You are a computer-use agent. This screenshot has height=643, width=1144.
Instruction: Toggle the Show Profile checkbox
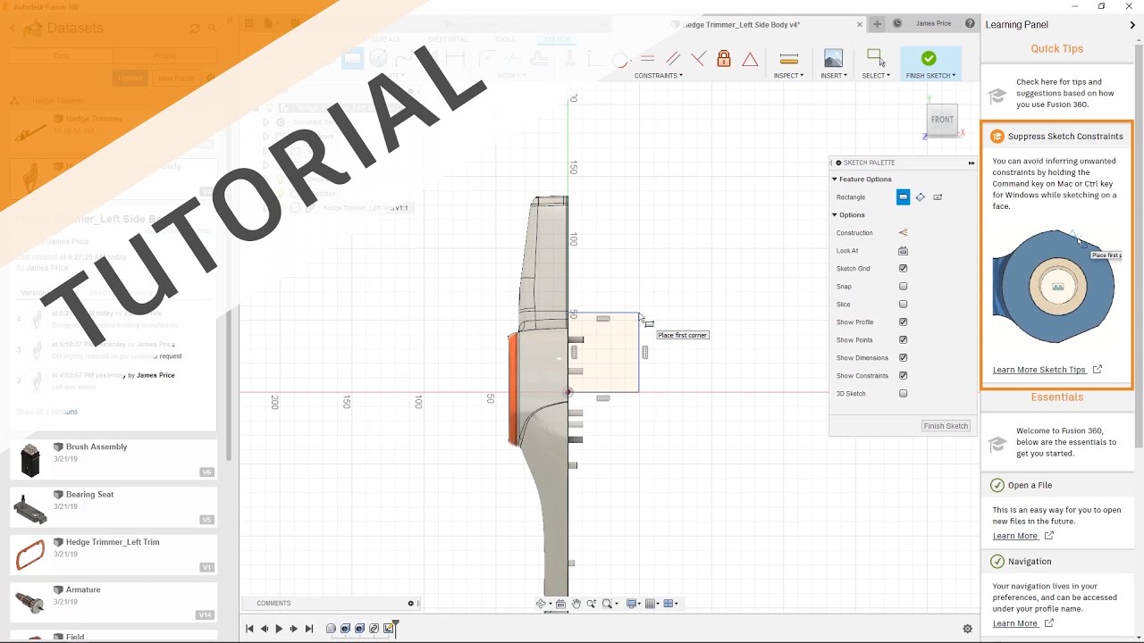pos(903,322)
